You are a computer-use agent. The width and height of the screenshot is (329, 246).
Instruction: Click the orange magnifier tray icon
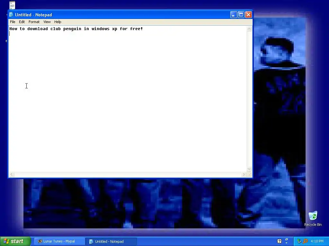point(305,241)
